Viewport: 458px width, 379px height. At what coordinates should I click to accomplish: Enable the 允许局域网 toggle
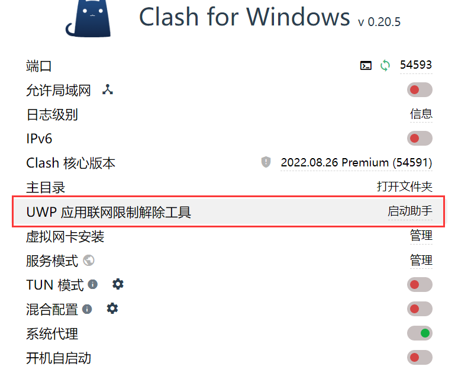[x=420, y=89]
